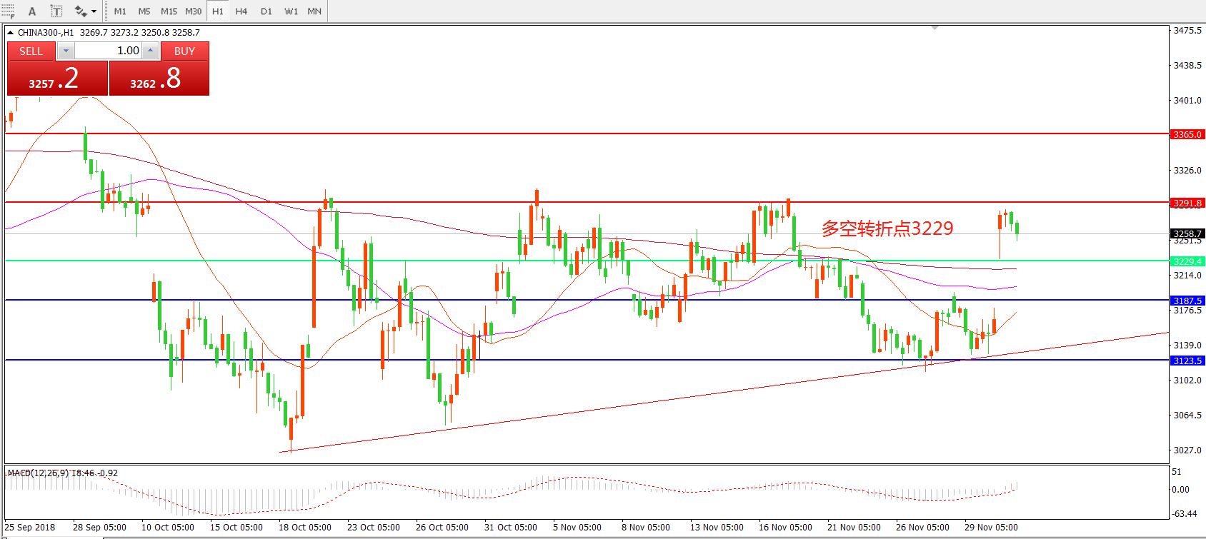Select the Fibonacci retracement tool
This screenshot has height=539, width=1206.
coord(8,11)
